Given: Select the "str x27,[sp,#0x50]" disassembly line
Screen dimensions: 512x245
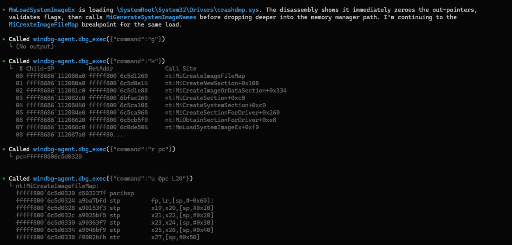Looking at the screenshot, I should point(115,237).
